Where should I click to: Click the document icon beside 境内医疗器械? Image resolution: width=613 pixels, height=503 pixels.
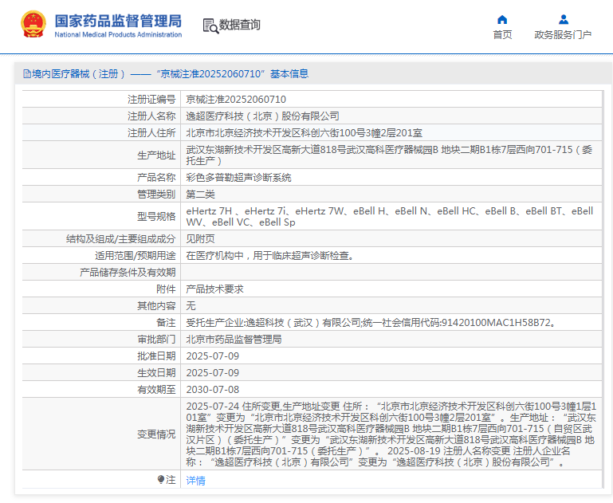26,74
